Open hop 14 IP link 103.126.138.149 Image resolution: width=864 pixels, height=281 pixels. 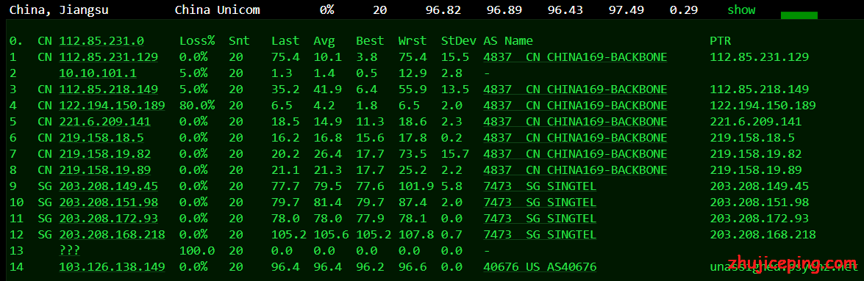(x=113, y=267)
